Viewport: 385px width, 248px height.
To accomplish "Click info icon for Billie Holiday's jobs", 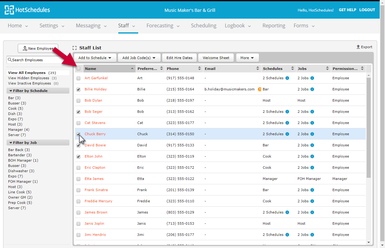I will (312, 89).
